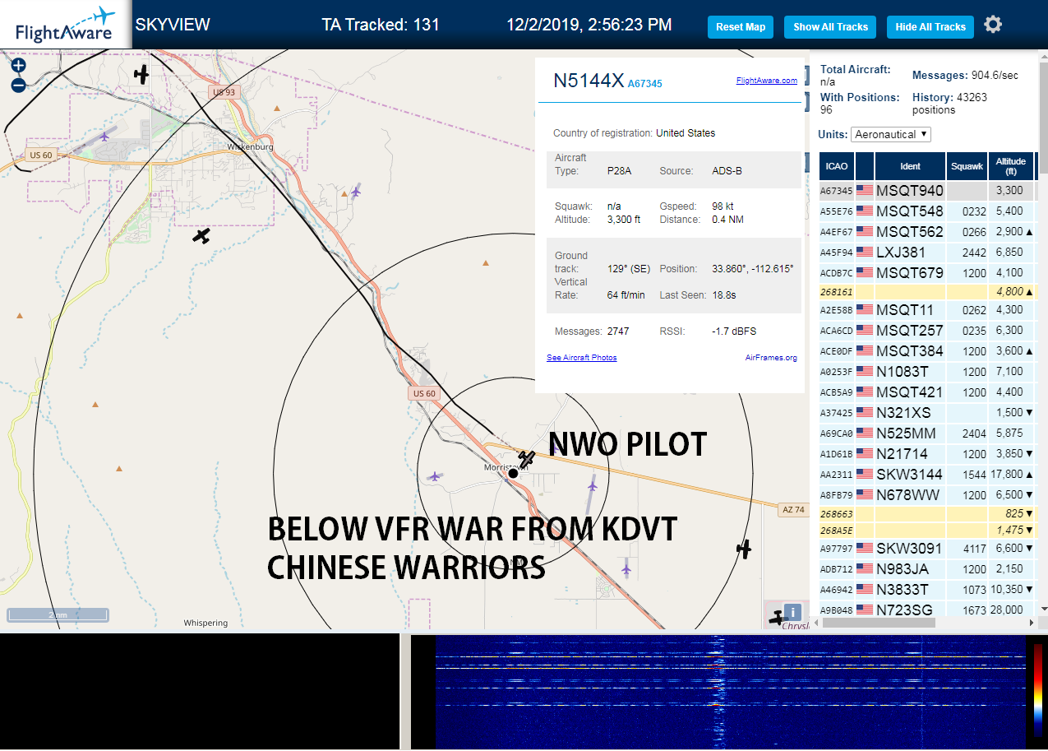Click the US flag beside SKW3144
The image size is (1048, 751).
[865, 475]
